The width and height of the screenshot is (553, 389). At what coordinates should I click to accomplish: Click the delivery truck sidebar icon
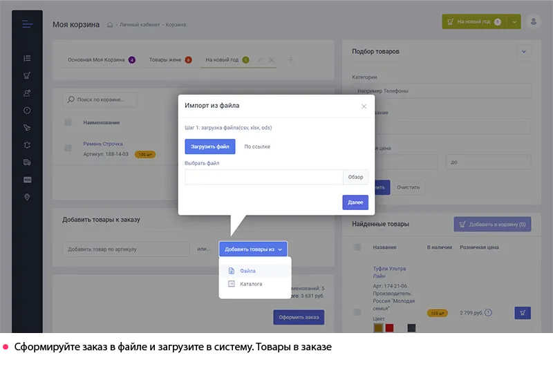[x=27, y=162]
